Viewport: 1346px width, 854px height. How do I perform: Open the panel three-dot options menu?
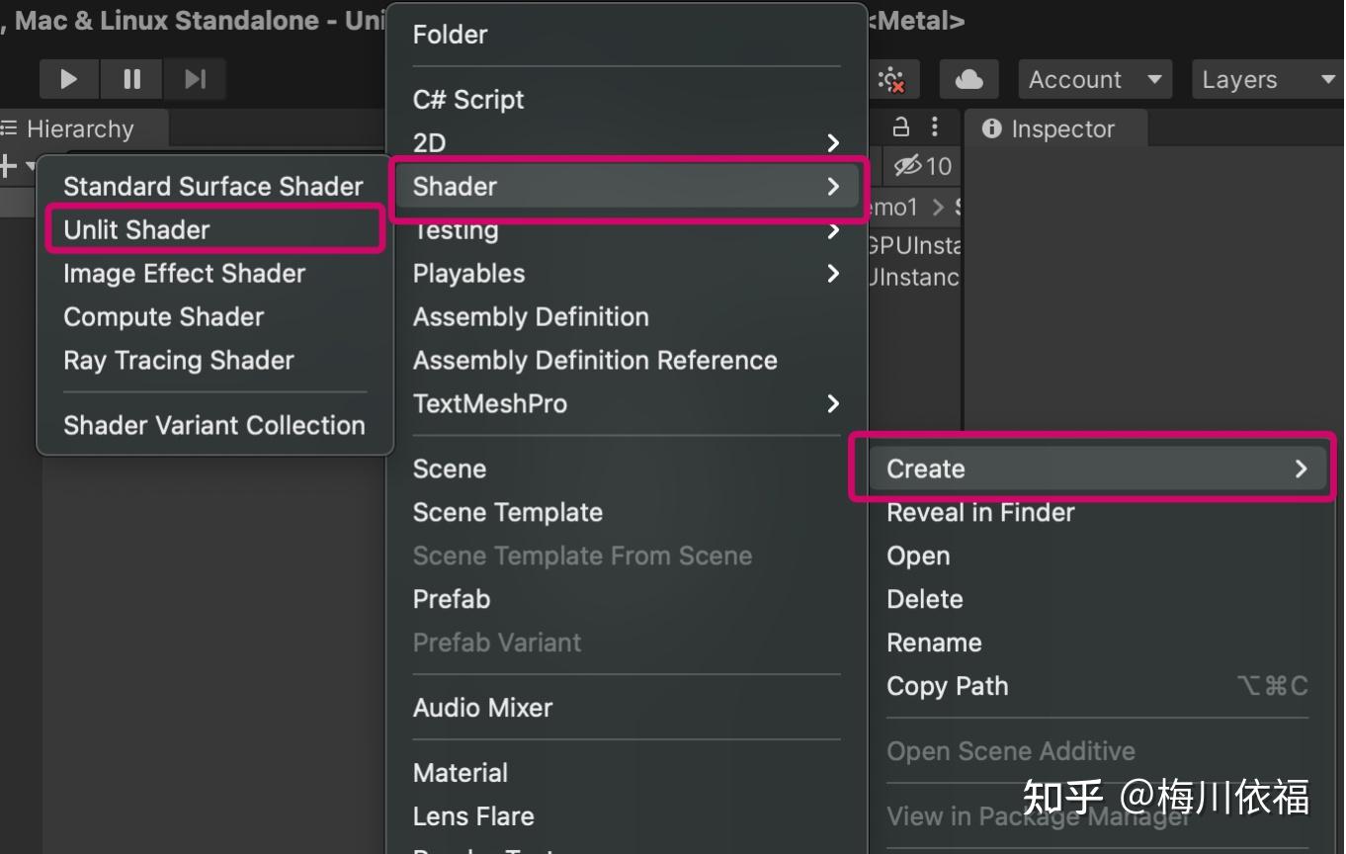[x=935, y=128]
